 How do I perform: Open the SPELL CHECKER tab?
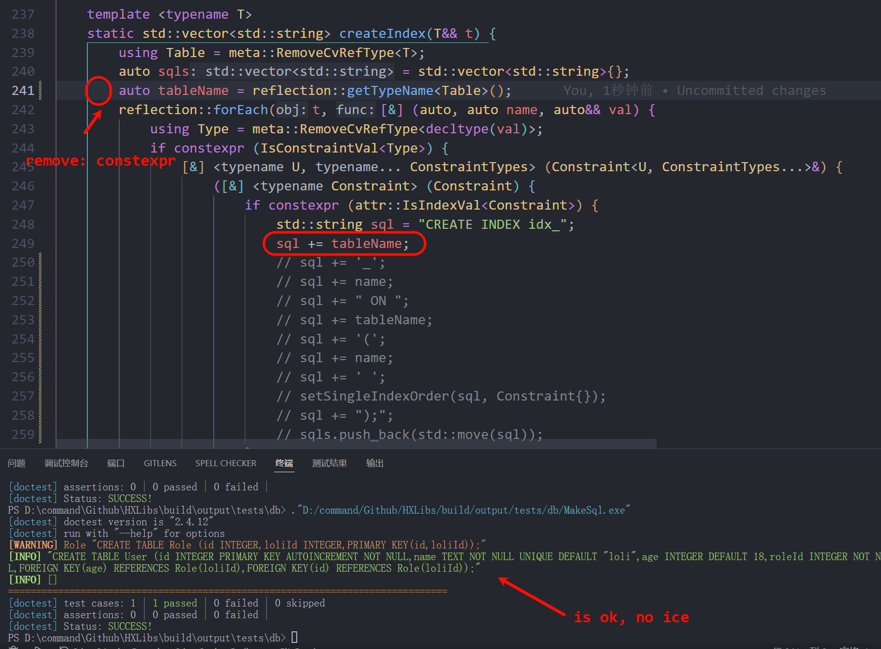tap(226, 463)
